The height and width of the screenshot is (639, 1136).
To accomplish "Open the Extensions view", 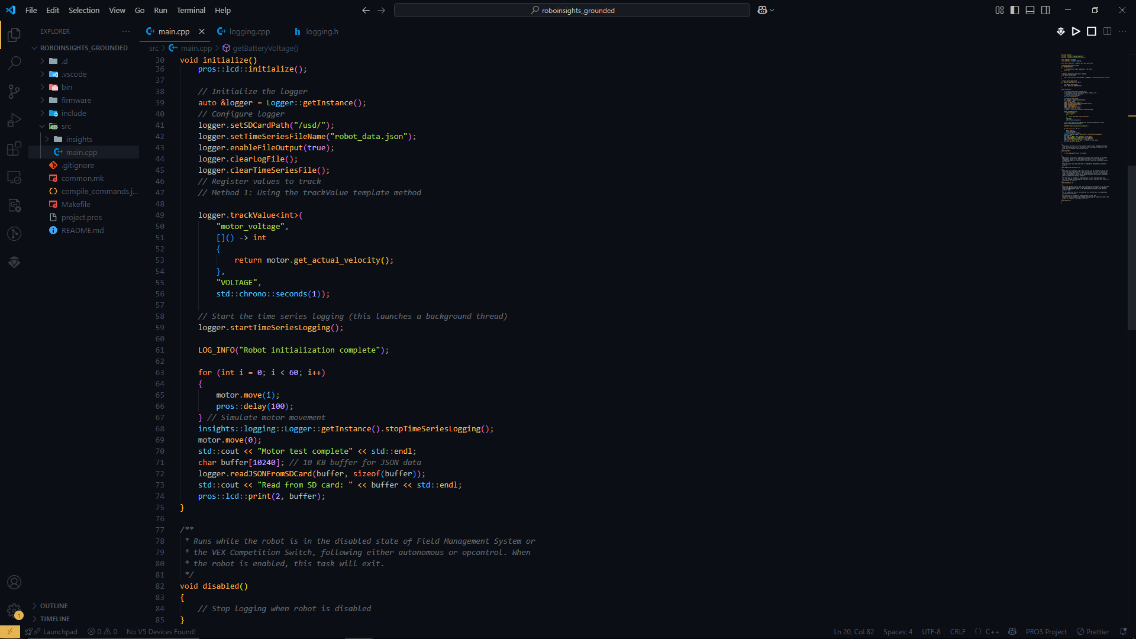I will coord(14,149).
